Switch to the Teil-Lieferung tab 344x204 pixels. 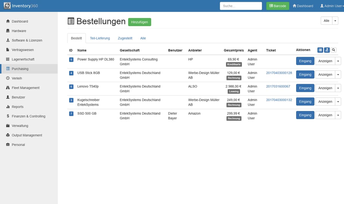100,38
